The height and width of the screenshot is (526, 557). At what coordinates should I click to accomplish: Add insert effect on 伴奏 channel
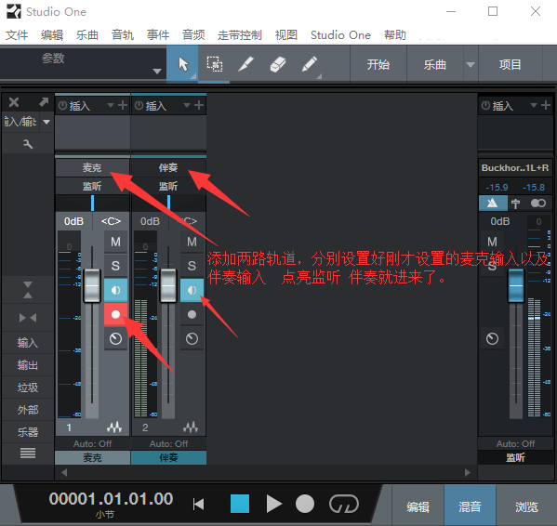[199, 105]
